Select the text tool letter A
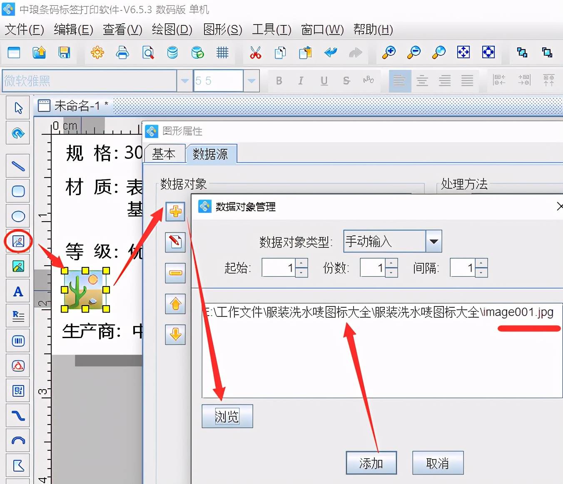 click(x=18, y=291)
